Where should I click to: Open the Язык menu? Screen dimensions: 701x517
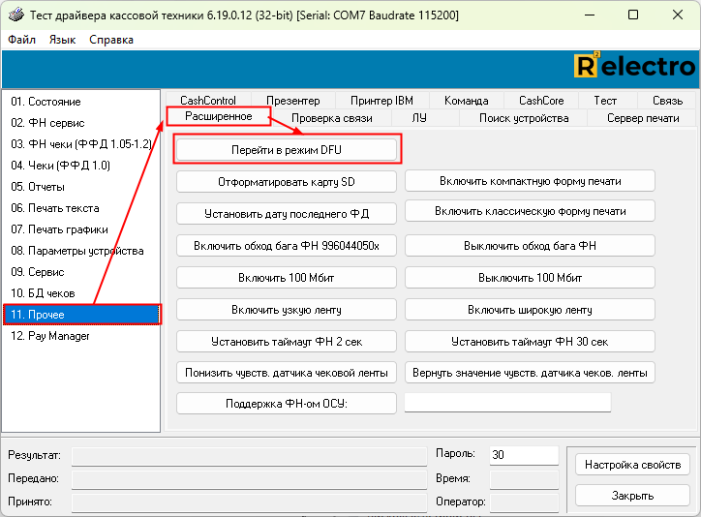coord(62,40)
